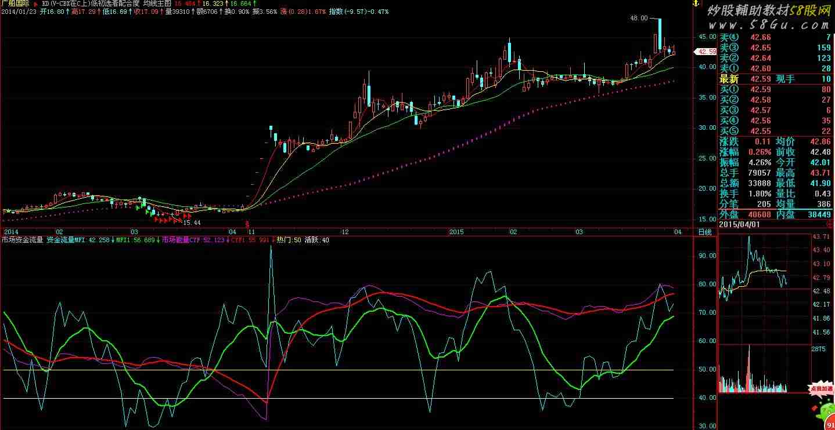Click the 热门:50 indicator value
Viewport: 835px width, 430px height.
click(289, 239)
